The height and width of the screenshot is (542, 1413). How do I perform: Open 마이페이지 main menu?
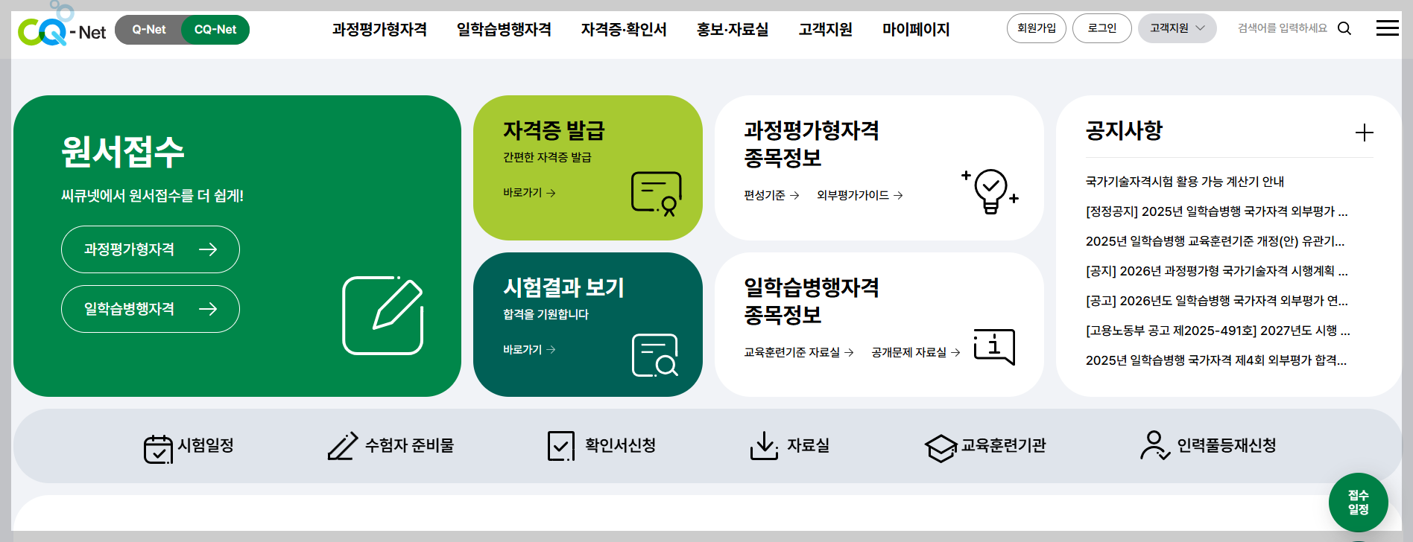[x=916, y=30]
